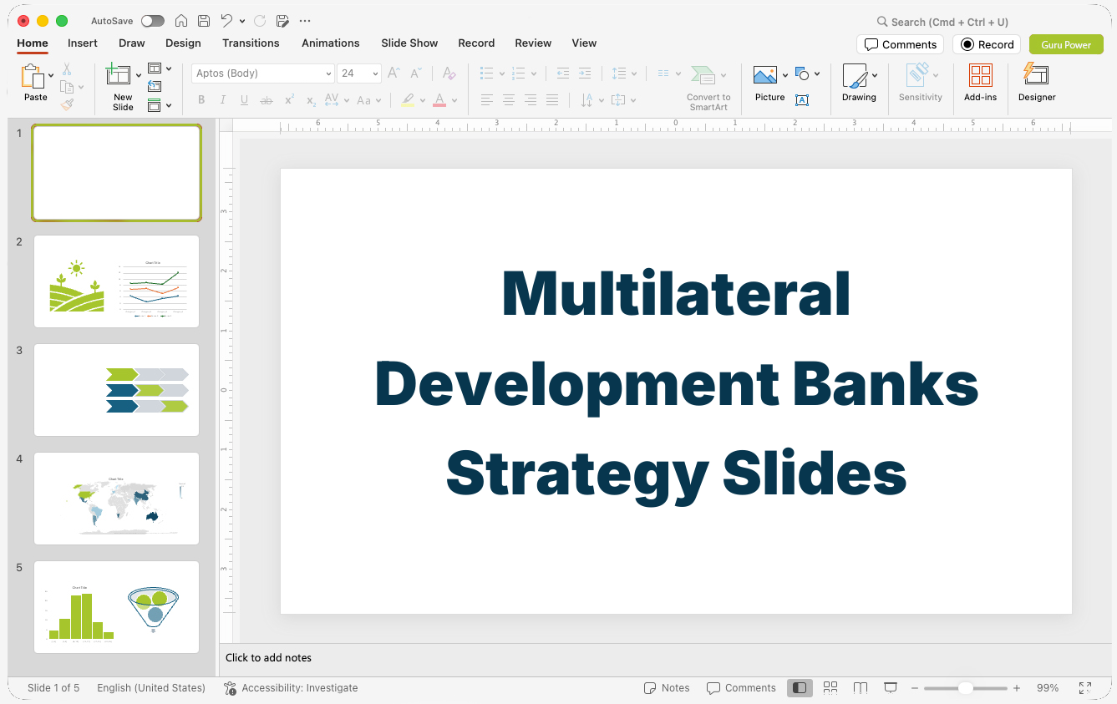Toggle the AutoSave switch

153,21
